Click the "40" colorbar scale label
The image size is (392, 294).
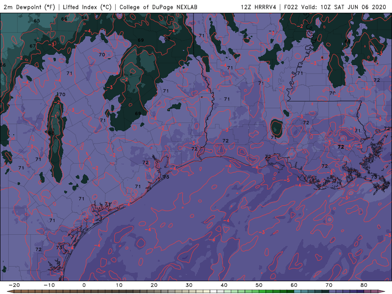coord(224,285)
